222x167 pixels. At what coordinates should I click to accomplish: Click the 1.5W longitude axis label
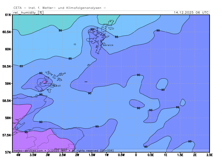[92, 155]
